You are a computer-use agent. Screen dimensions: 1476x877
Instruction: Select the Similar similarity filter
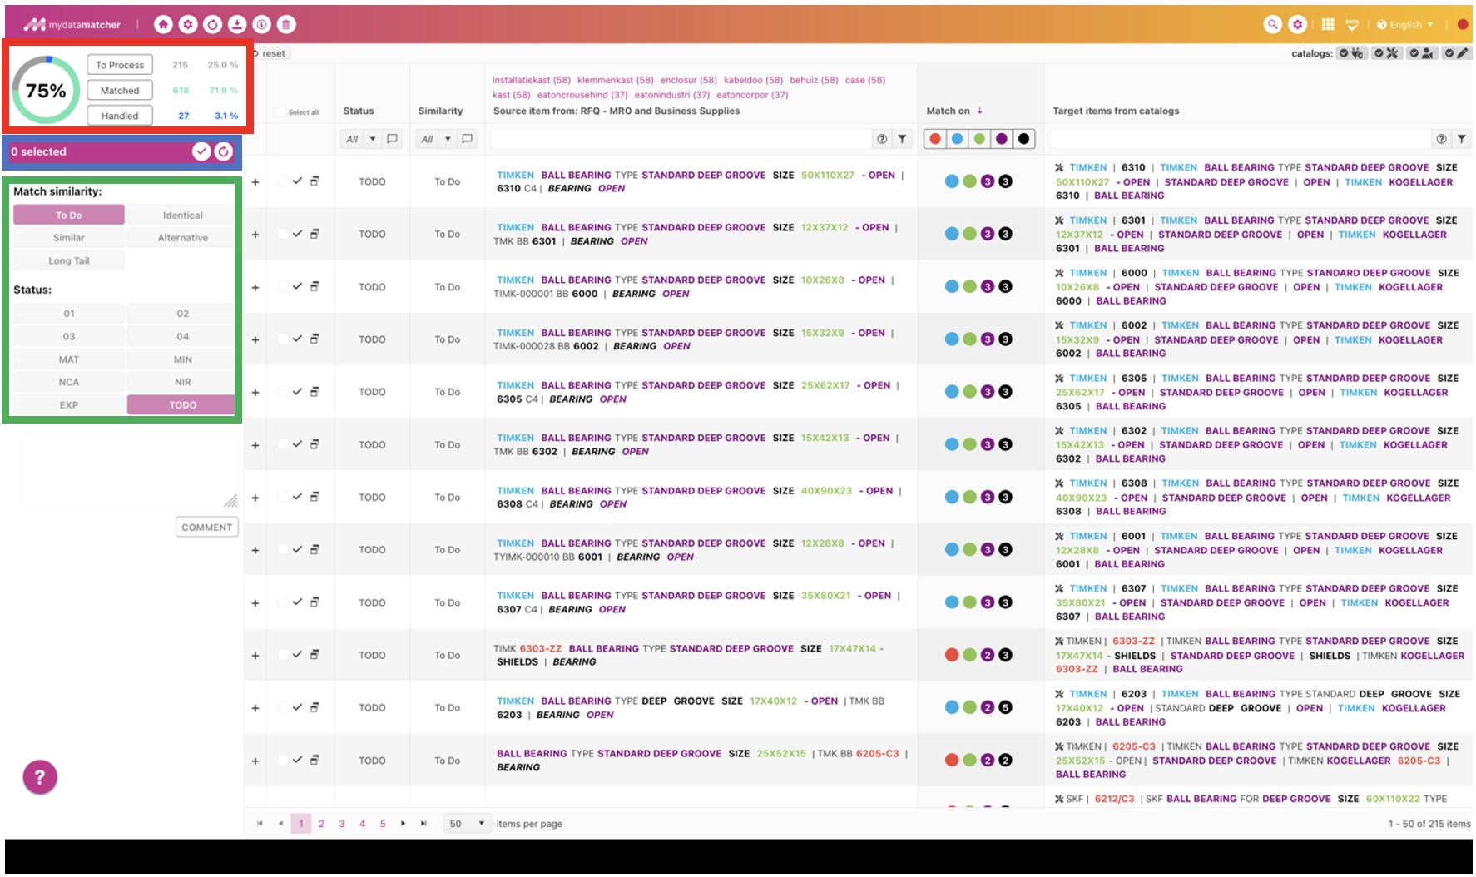(69, 238)
